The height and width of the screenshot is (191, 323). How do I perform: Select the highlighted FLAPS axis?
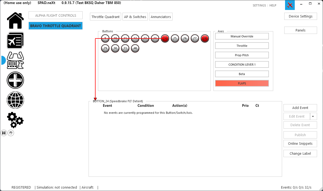242,83
